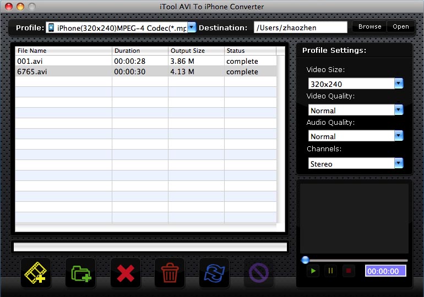Click the Destination path field

(x=300, y=27)
